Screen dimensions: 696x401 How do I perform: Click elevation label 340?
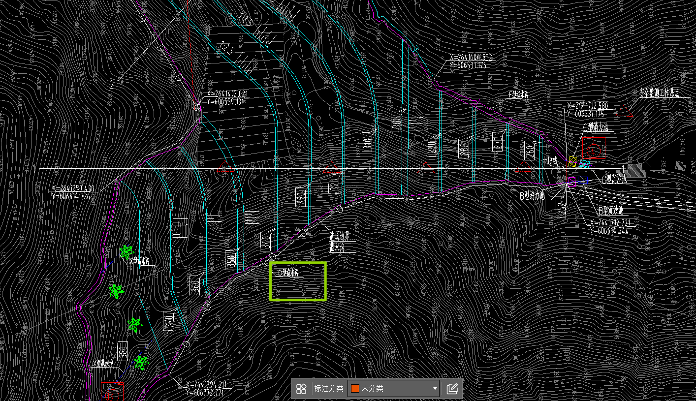click(266, 241)
